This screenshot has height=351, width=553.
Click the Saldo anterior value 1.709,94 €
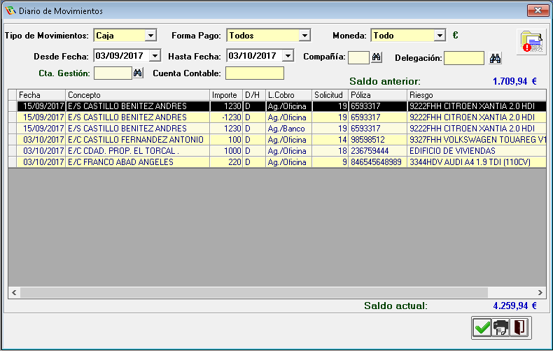(514, 81)
